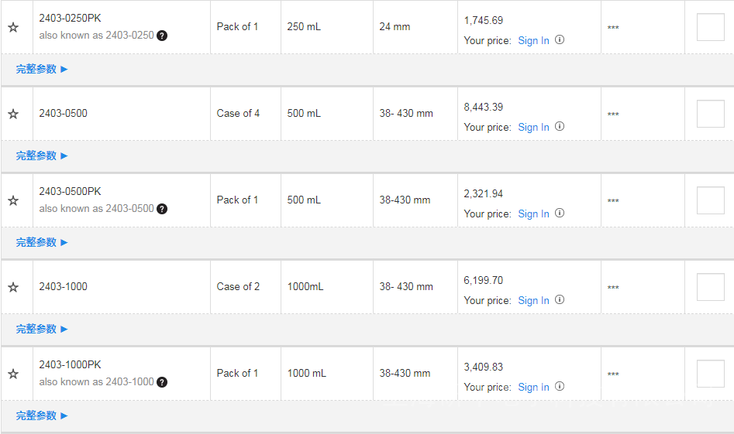Open 完整参数 below the 2403-1000PK row
Screen dimensions: 734x434
[x=42, y=415]
